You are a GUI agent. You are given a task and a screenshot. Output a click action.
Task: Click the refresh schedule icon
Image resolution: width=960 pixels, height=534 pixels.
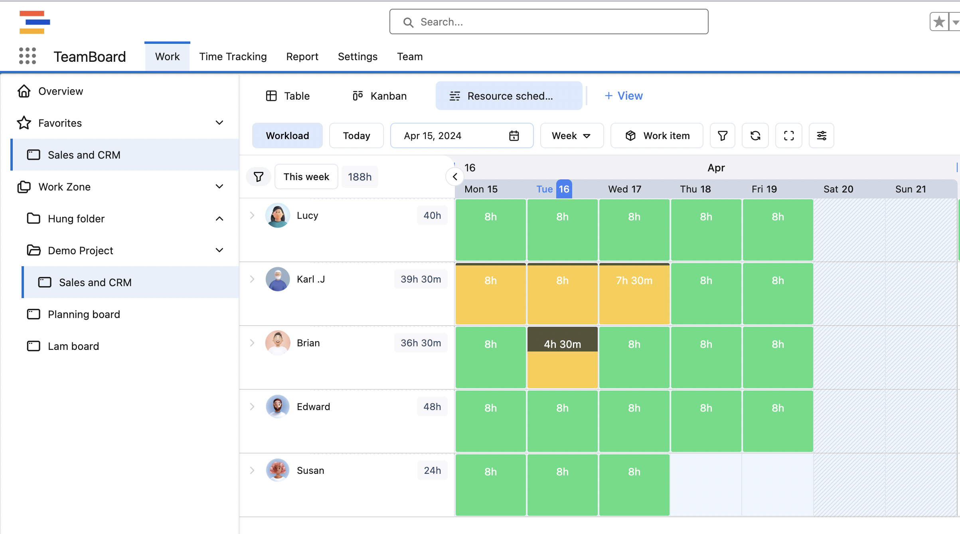(755, 136)
